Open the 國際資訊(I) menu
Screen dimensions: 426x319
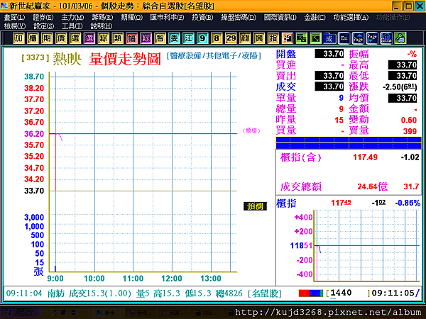pos(280,17)
